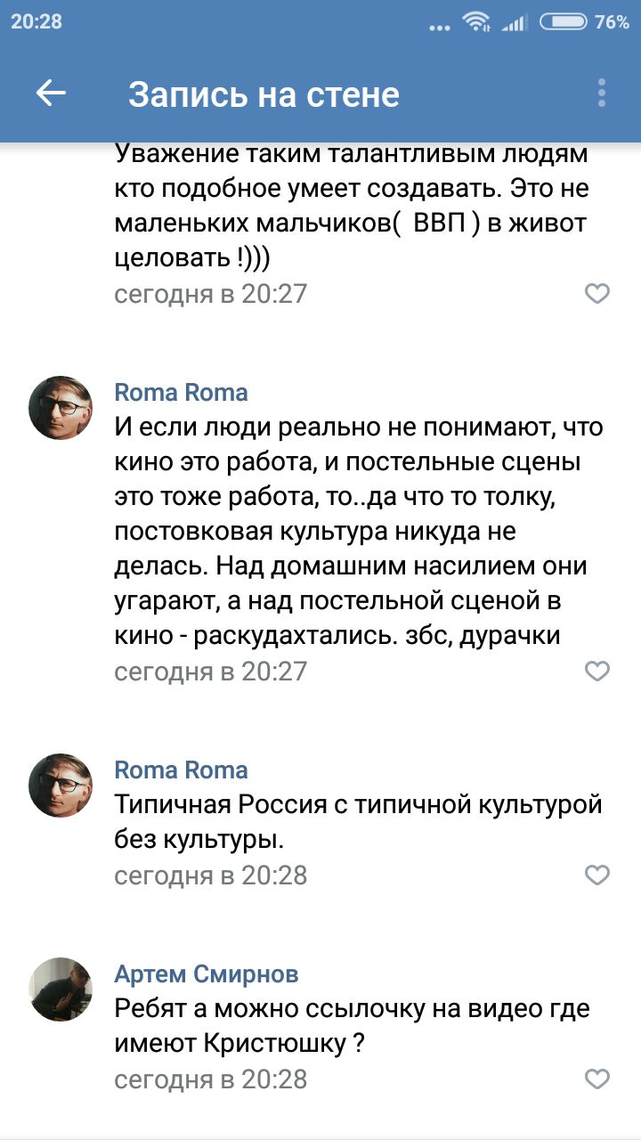This screenshot has height=1140, width=641.
Task: Open the three-dot overflow menu
Action: click(602, 93)
